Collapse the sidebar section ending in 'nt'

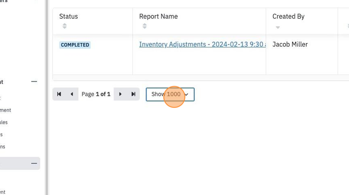(x=34, y=82)
